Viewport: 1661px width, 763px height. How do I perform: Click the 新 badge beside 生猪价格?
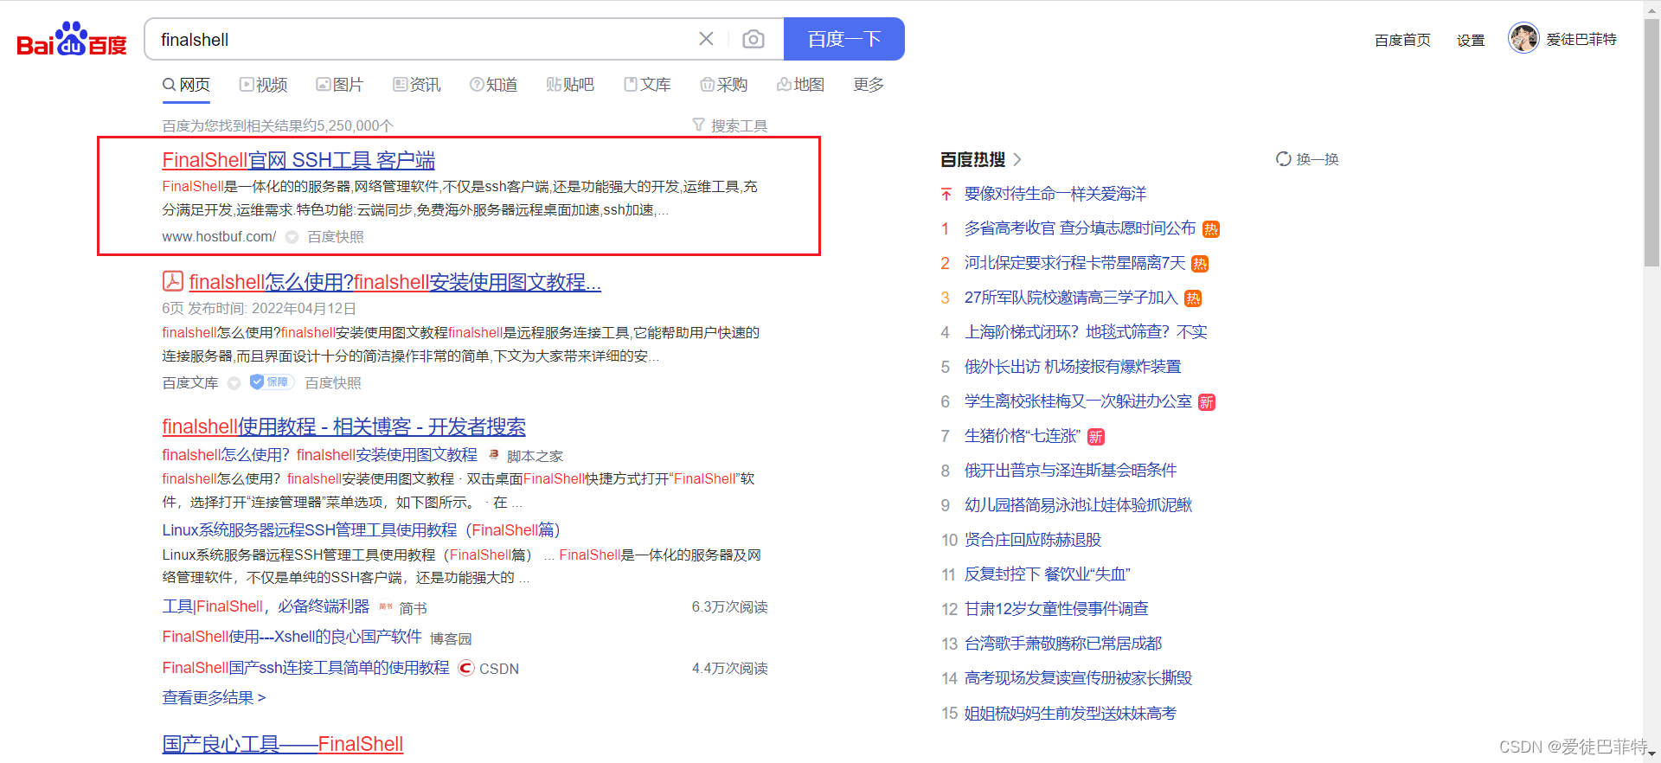pos(1096,437)
